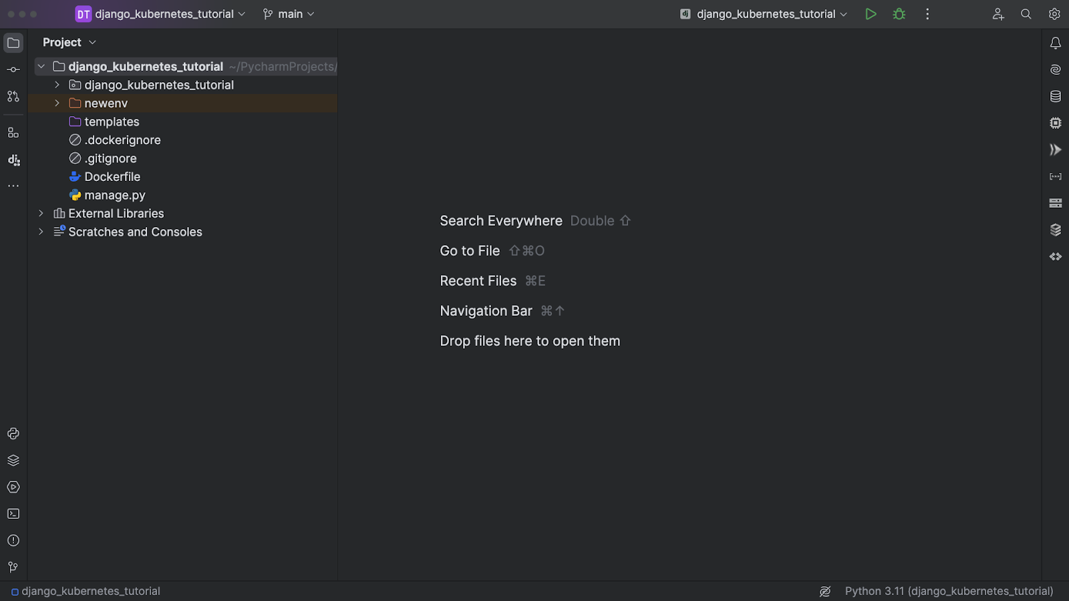Open the Database tool window

1056,96
